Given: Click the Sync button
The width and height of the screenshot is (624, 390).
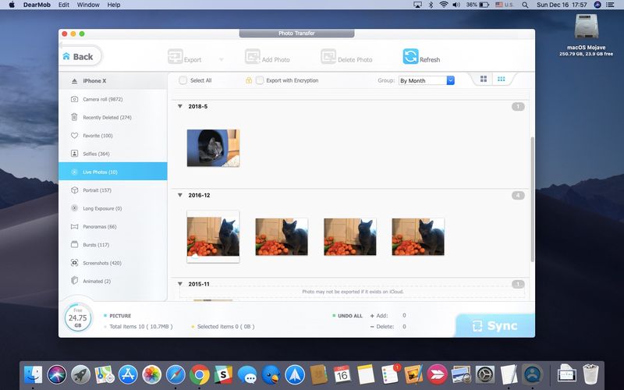Looking at the screenshot, I should click(x=495, y=325).
